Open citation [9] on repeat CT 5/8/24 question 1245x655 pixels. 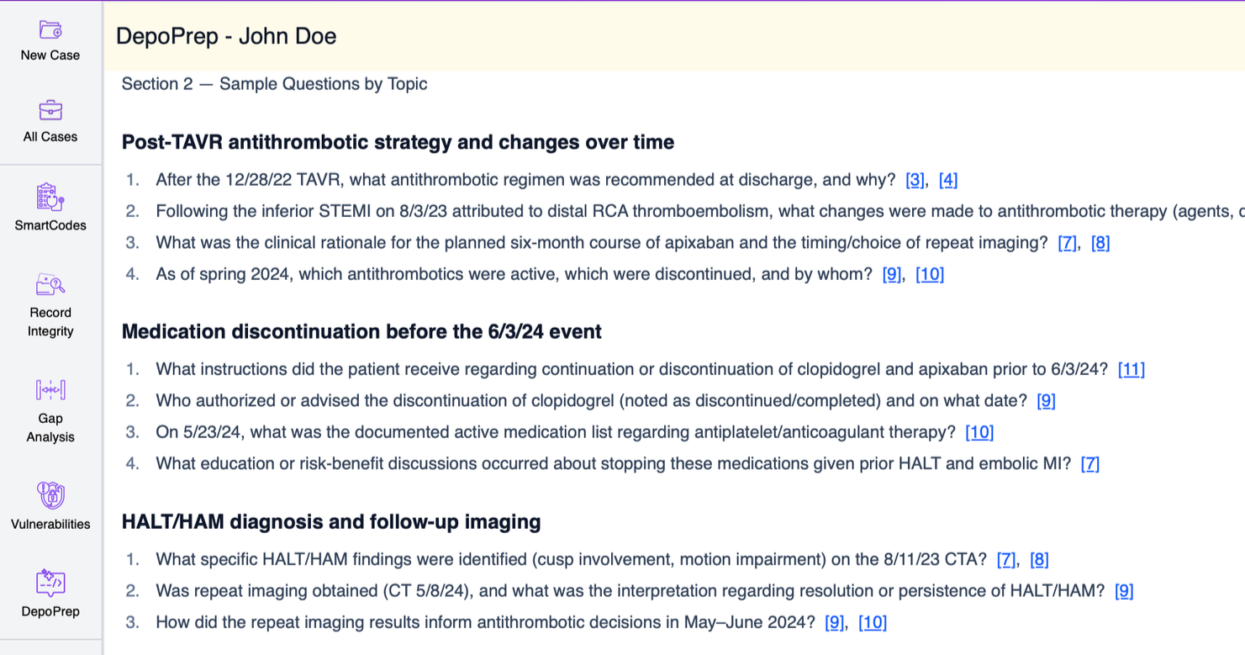[x=1124, y=591]
